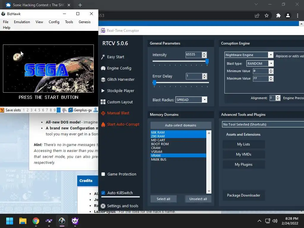Open BizHawk Genesis menu
The height and width of the screenshot is (228, 304).
[x=85, y=22]
